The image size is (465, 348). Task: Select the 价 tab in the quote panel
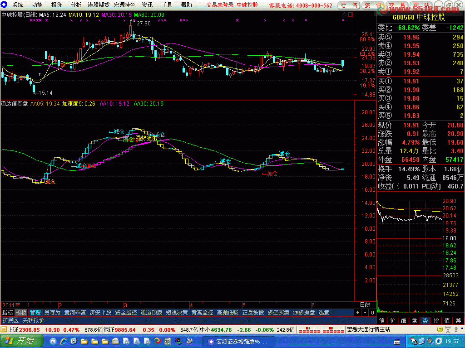pos(393,320)
